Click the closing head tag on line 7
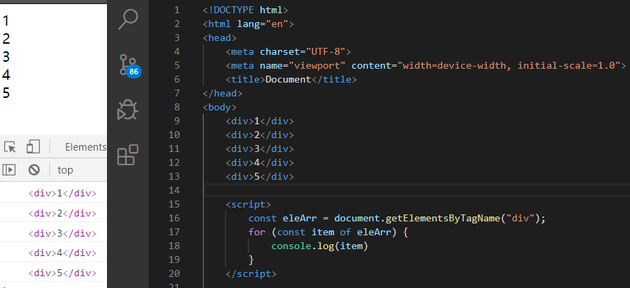Viewport: 630px width, 288px height. pyautogui.click(x=222, y=94)
